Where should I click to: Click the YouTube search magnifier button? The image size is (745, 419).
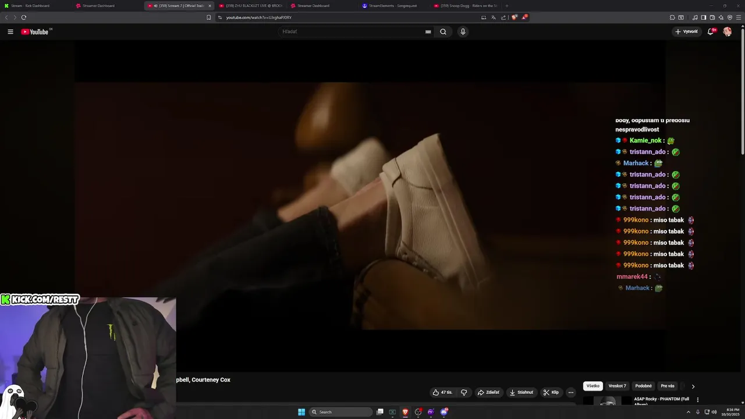pos(443,31)
